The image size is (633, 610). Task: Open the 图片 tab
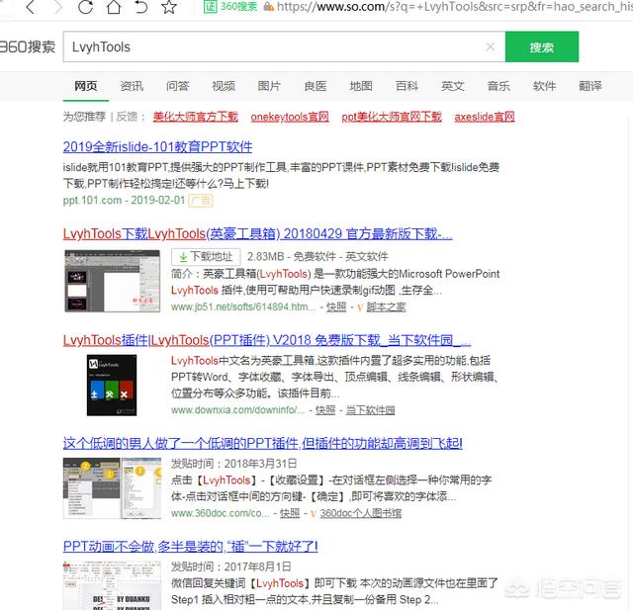(x=269, y=86)
